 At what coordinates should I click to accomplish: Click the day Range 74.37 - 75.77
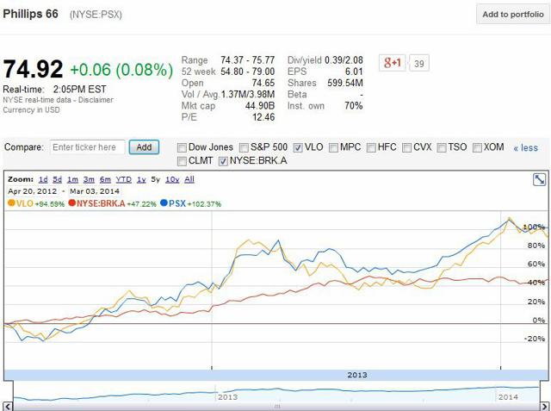pyautogui.click(x=247, y=60)
